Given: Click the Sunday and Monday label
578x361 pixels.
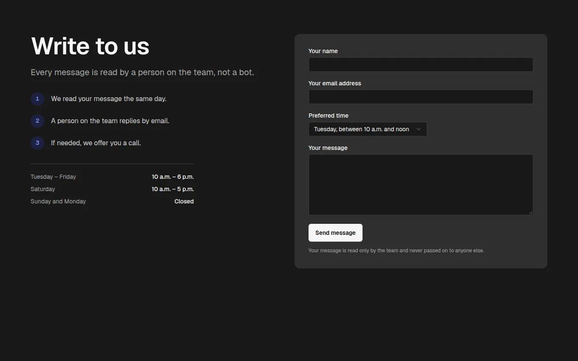Looking at the screenshot, I should coord(58,201).
